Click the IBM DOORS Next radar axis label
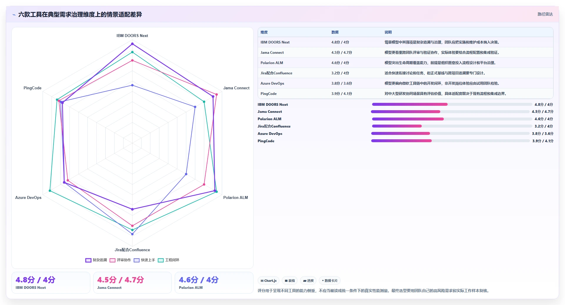This screenshot has width=565, height=305. point(132,36)
